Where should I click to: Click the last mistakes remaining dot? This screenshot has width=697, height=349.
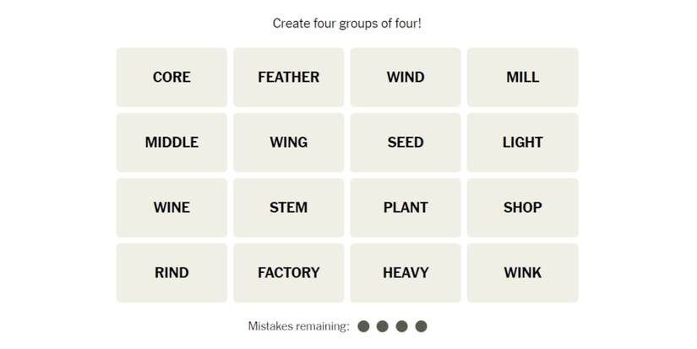coord(422,326)
